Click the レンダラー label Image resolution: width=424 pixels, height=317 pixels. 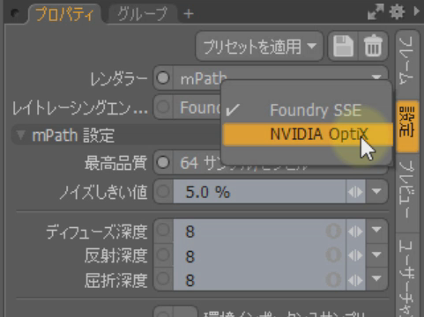[119, 79]
